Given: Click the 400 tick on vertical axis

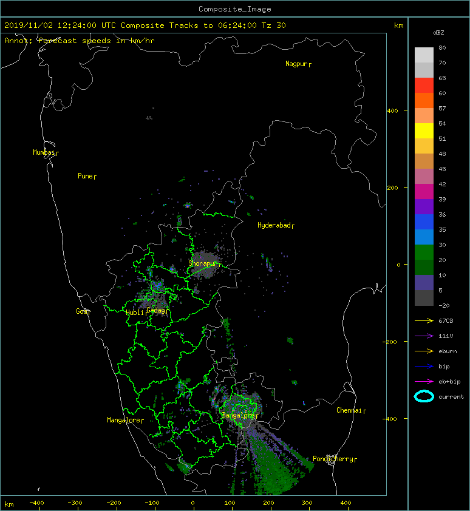Looking at the screenshot, I should (x=393, y=111).
